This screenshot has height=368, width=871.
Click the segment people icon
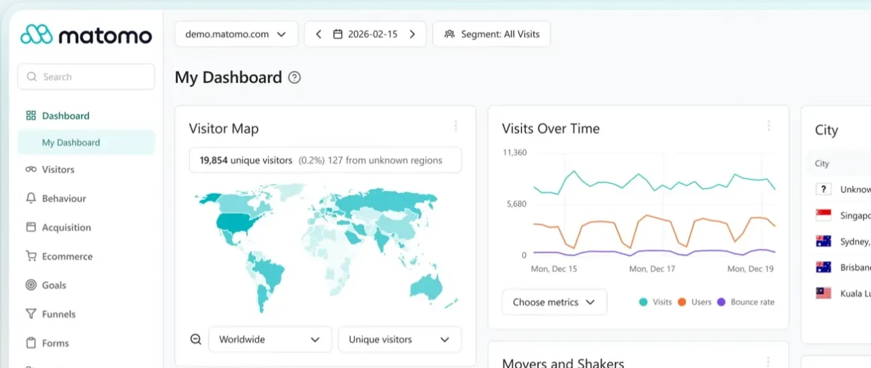[449, 34]
